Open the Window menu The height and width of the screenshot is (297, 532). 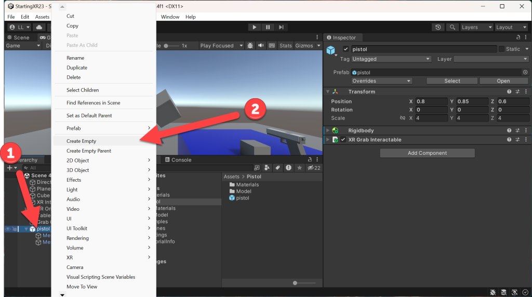(170, 17)
